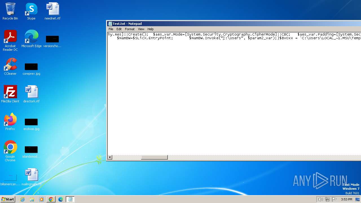Place cursor at $aes_var.Mode text

[168, 34]
